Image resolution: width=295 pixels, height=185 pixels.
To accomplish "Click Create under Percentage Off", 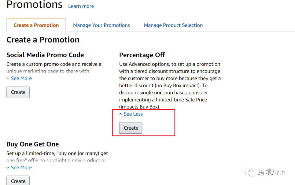I will tap(131, 128).
